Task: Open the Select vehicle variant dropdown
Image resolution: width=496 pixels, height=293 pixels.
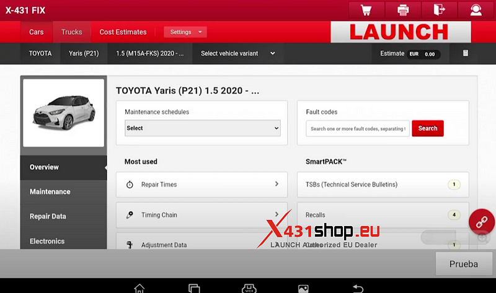Action: coord(237,53)
